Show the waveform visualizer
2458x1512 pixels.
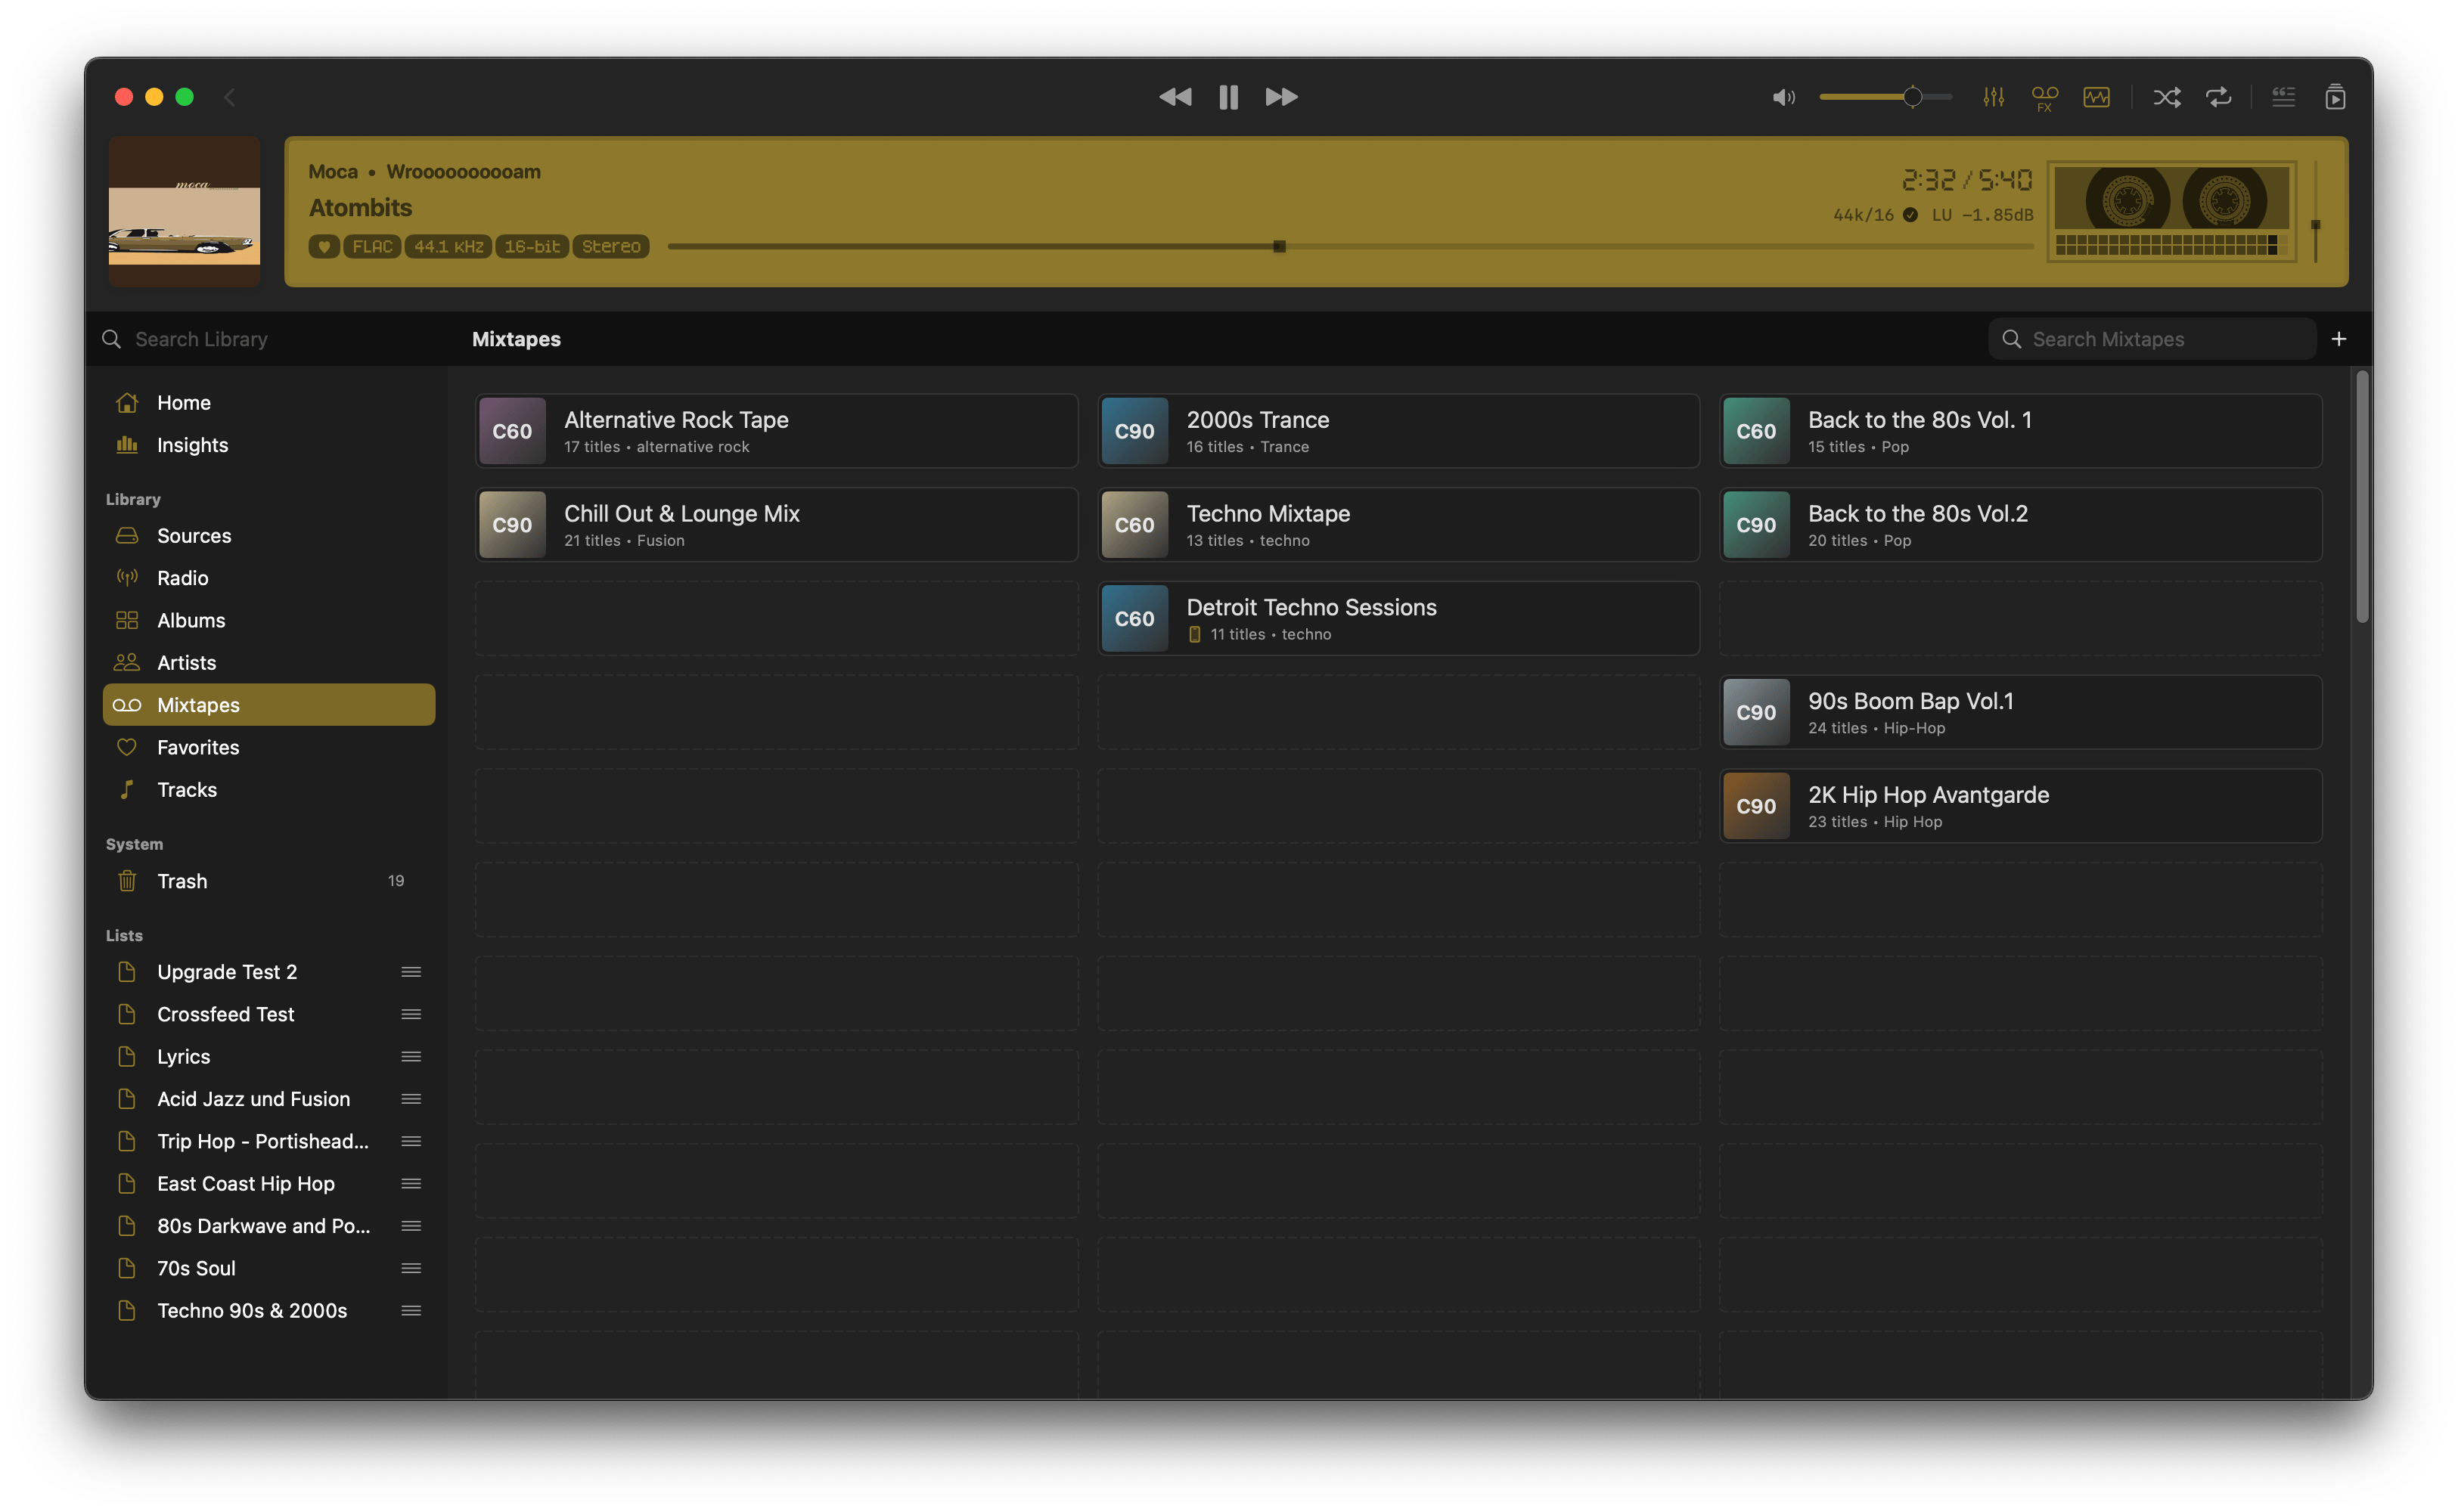(2096, 97)
